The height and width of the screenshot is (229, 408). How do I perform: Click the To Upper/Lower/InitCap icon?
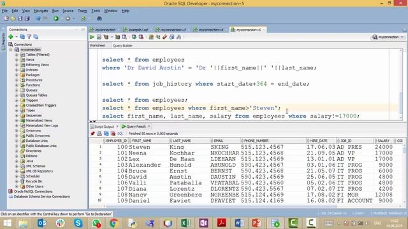158,37
